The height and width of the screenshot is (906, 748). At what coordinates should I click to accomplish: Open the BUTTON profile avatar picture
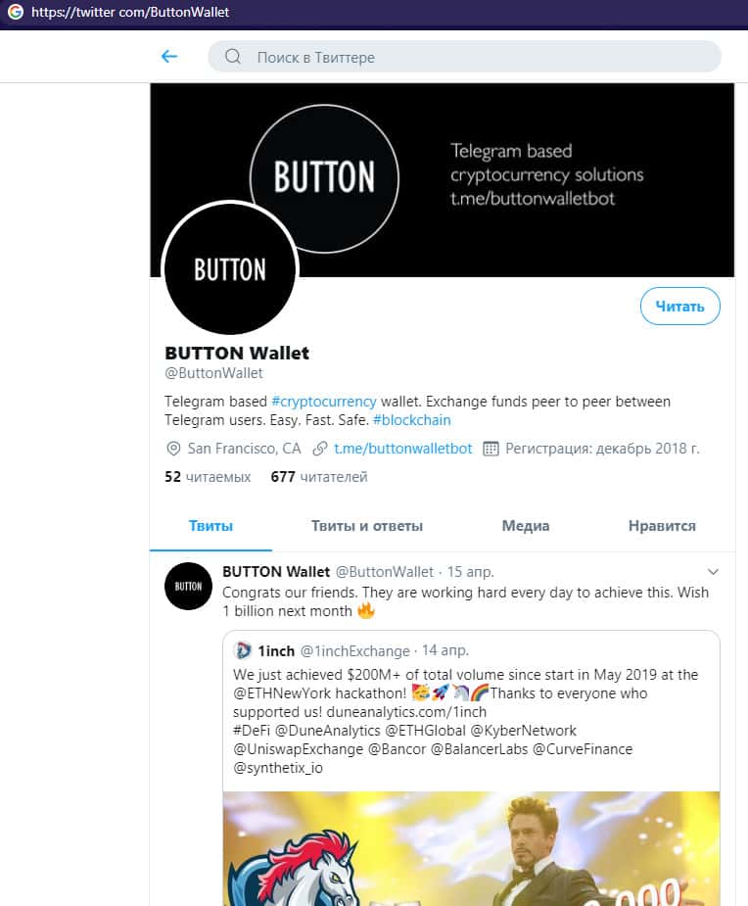229,269
